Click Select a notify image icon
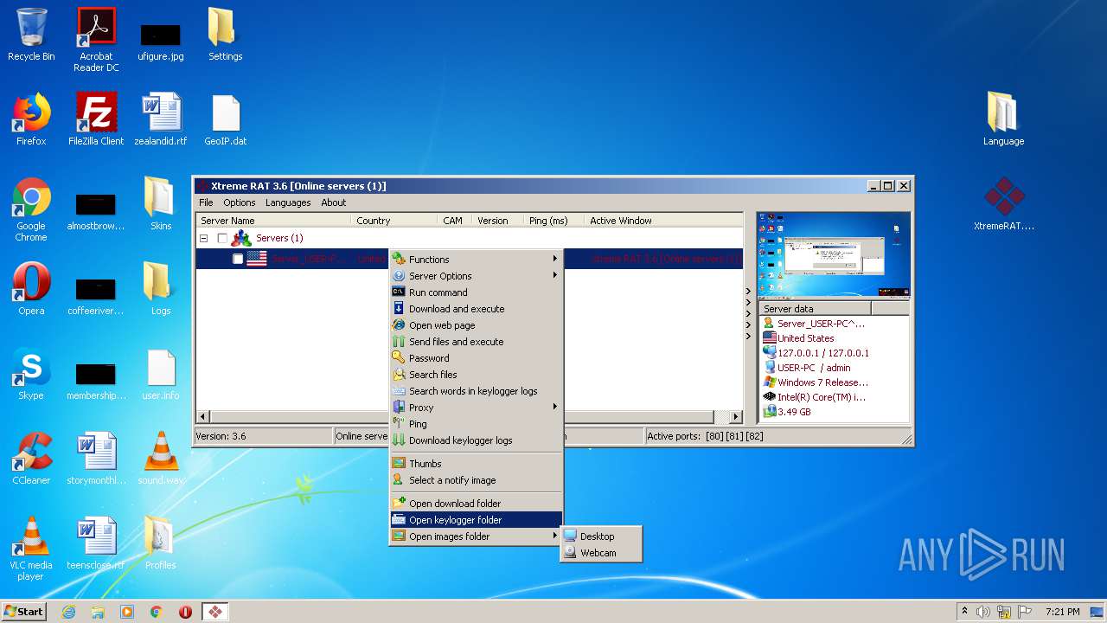This screenshot has width=1107, height=623. [399, 479]
